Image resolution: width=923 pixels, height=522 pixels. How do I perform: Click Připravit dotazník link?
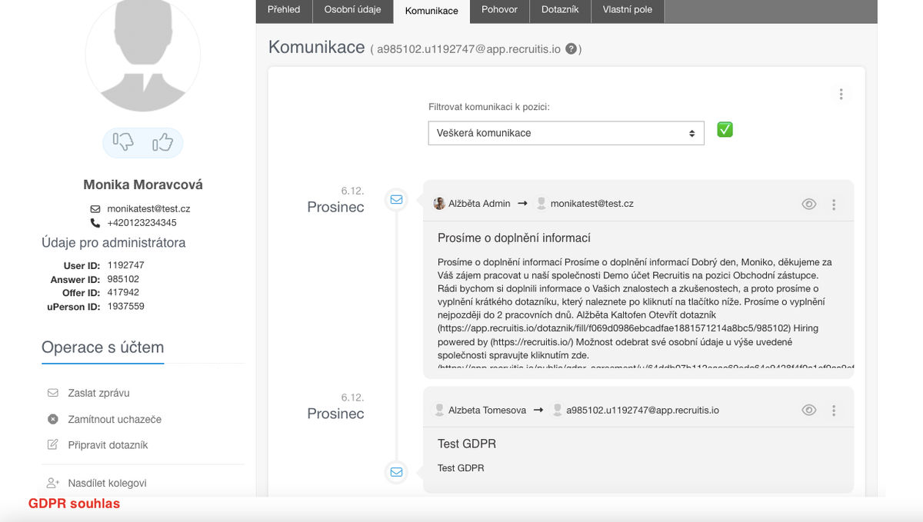pyautogui.click(x=108, y=445)
